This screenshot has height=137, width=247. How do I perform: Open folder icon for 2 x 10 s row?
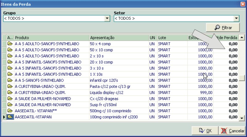pos(10,56)
